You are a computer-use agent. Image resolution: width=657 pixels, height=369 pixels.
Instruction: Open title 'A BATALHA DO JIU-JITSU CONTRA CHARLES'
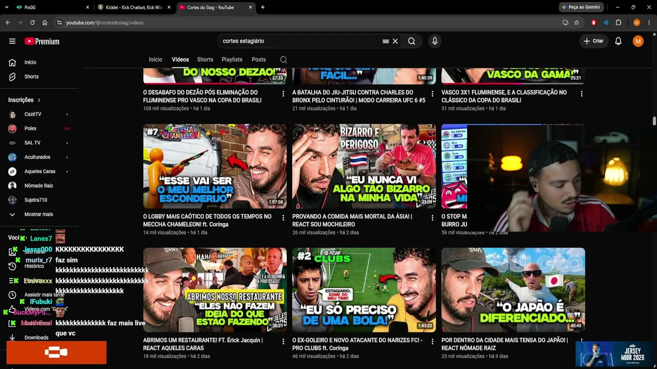359,96
